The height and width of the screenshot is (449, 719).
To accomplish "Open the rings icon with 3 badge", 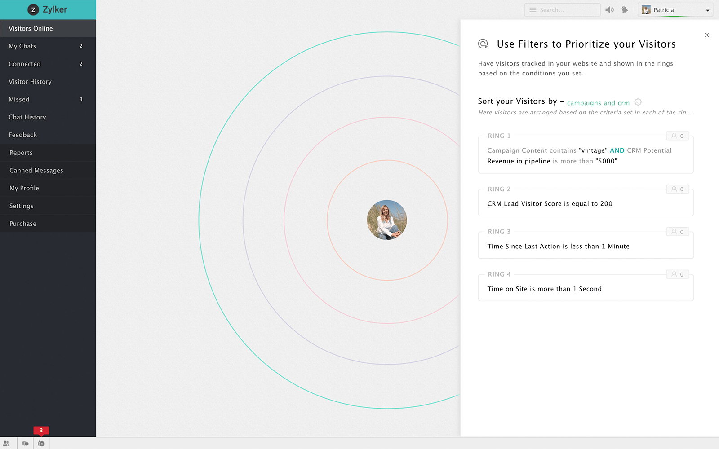I will (x=41, y=444).
